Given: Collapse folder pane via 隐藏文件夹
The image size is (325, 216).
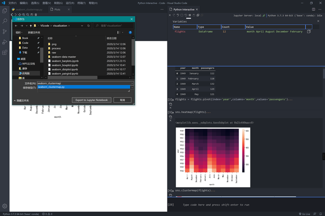Looking at the screenshot, I should point(21,100).
